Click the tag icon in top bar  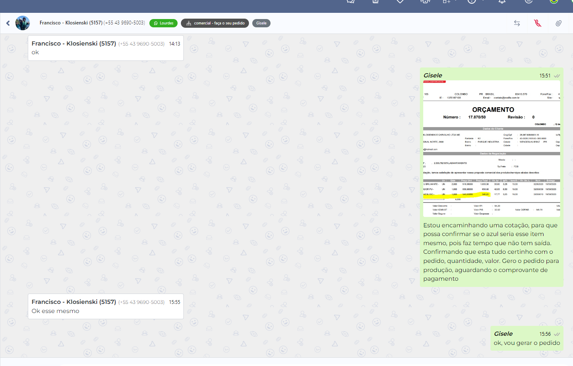(x=400, y=2)
